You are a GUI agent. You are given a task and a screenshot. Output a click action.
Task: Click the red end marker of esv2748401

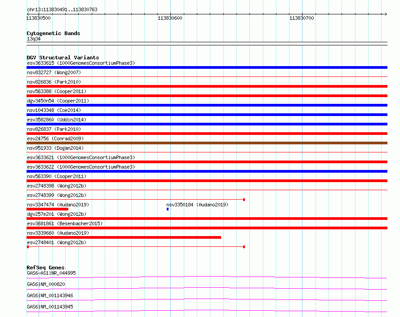[x=244, y=247]
